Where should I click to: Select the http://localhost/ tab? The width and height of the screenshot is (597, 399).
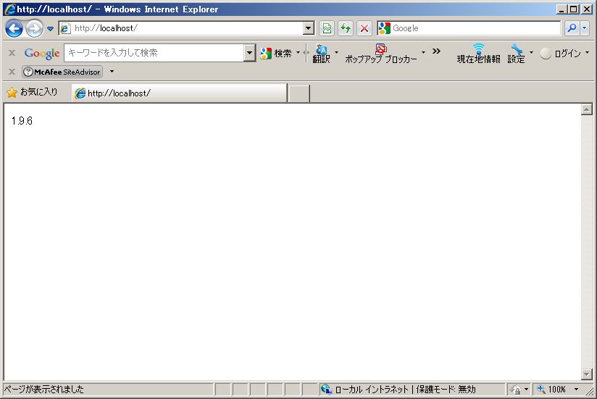[x=180, y=93]
